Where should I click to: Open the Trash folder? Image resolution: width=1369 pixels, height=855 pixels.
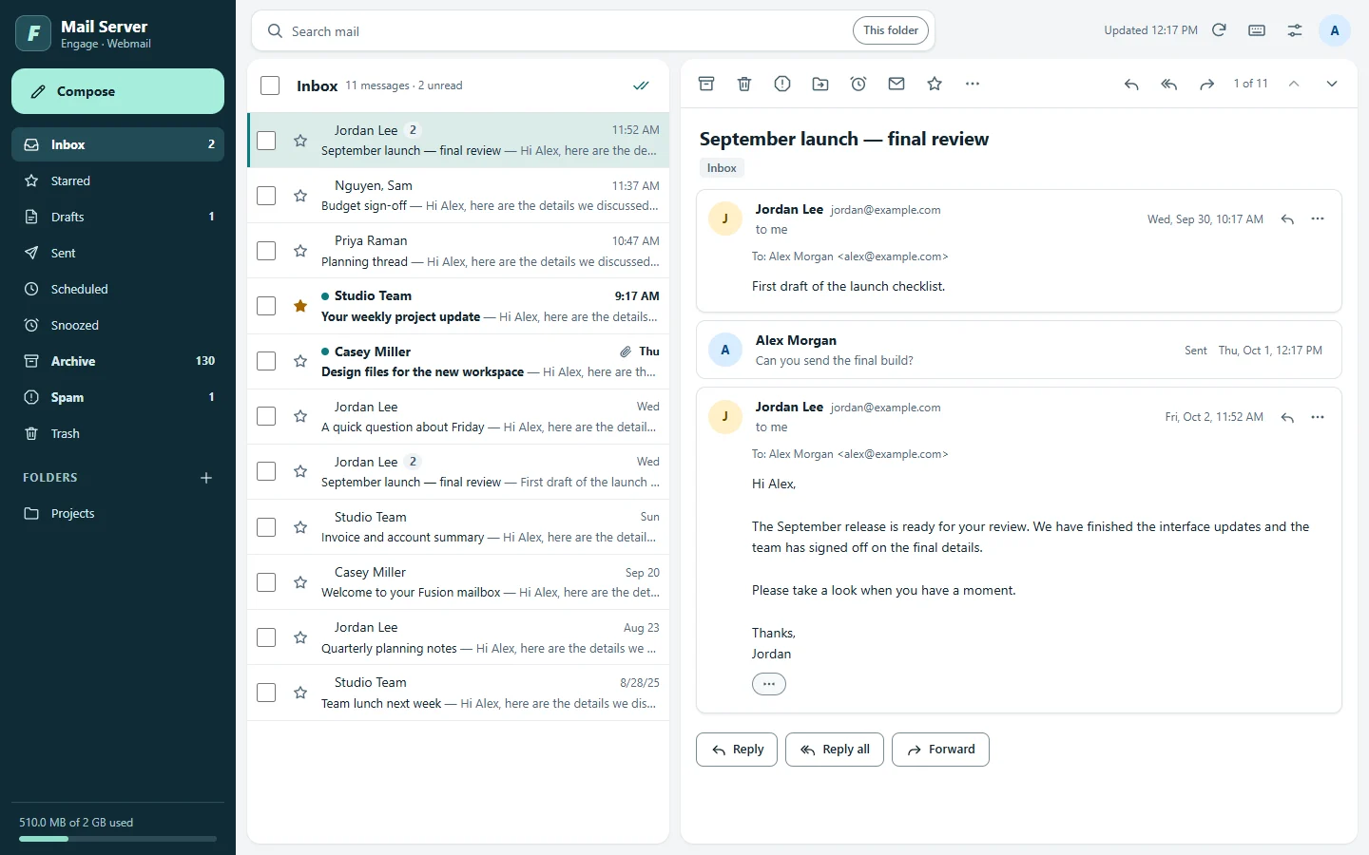pyautogui.click(x=118, y=433)
